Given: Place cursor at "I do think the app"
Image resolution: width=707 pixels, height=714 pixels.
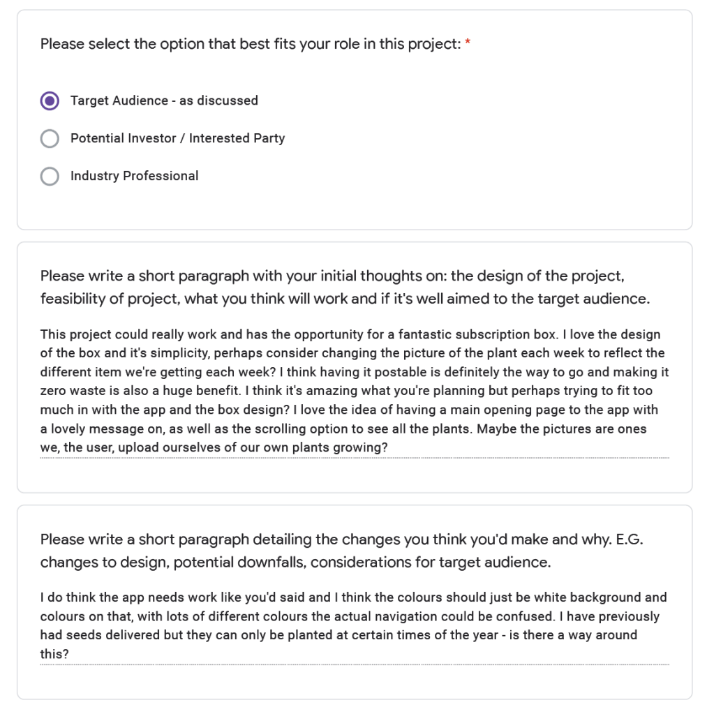Looking at the screenshot, I should click(42, 597).
